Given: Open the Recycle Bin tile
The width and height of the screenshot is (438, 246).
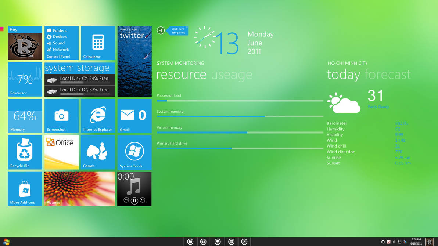Looking at the screenshot, I should tap(25, 152).
